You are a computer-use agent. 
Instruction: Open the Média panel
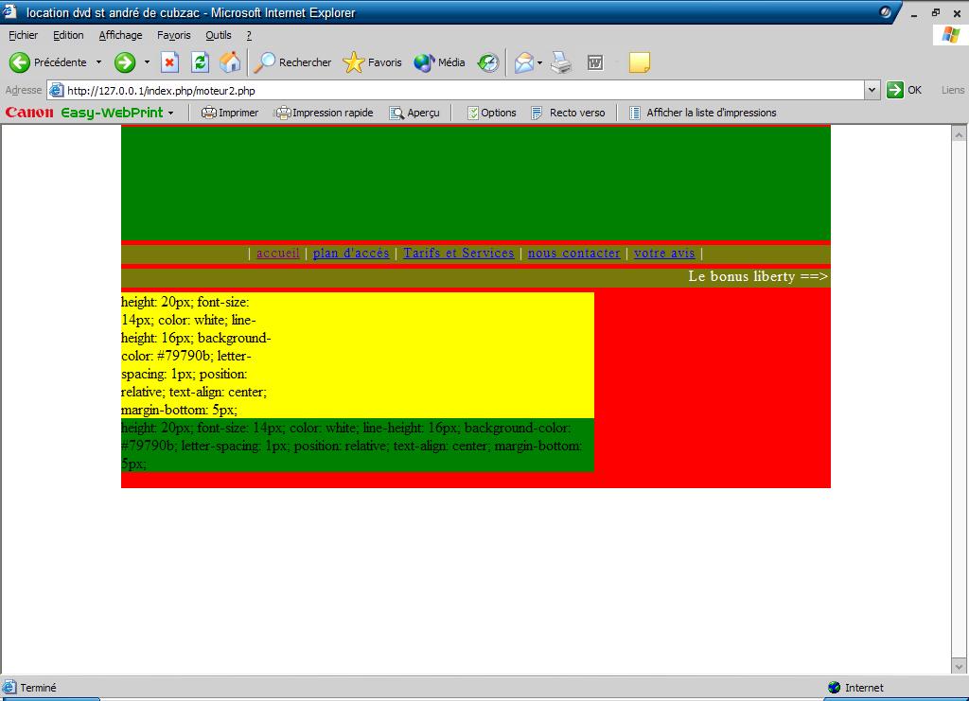(x=439, y=62)
